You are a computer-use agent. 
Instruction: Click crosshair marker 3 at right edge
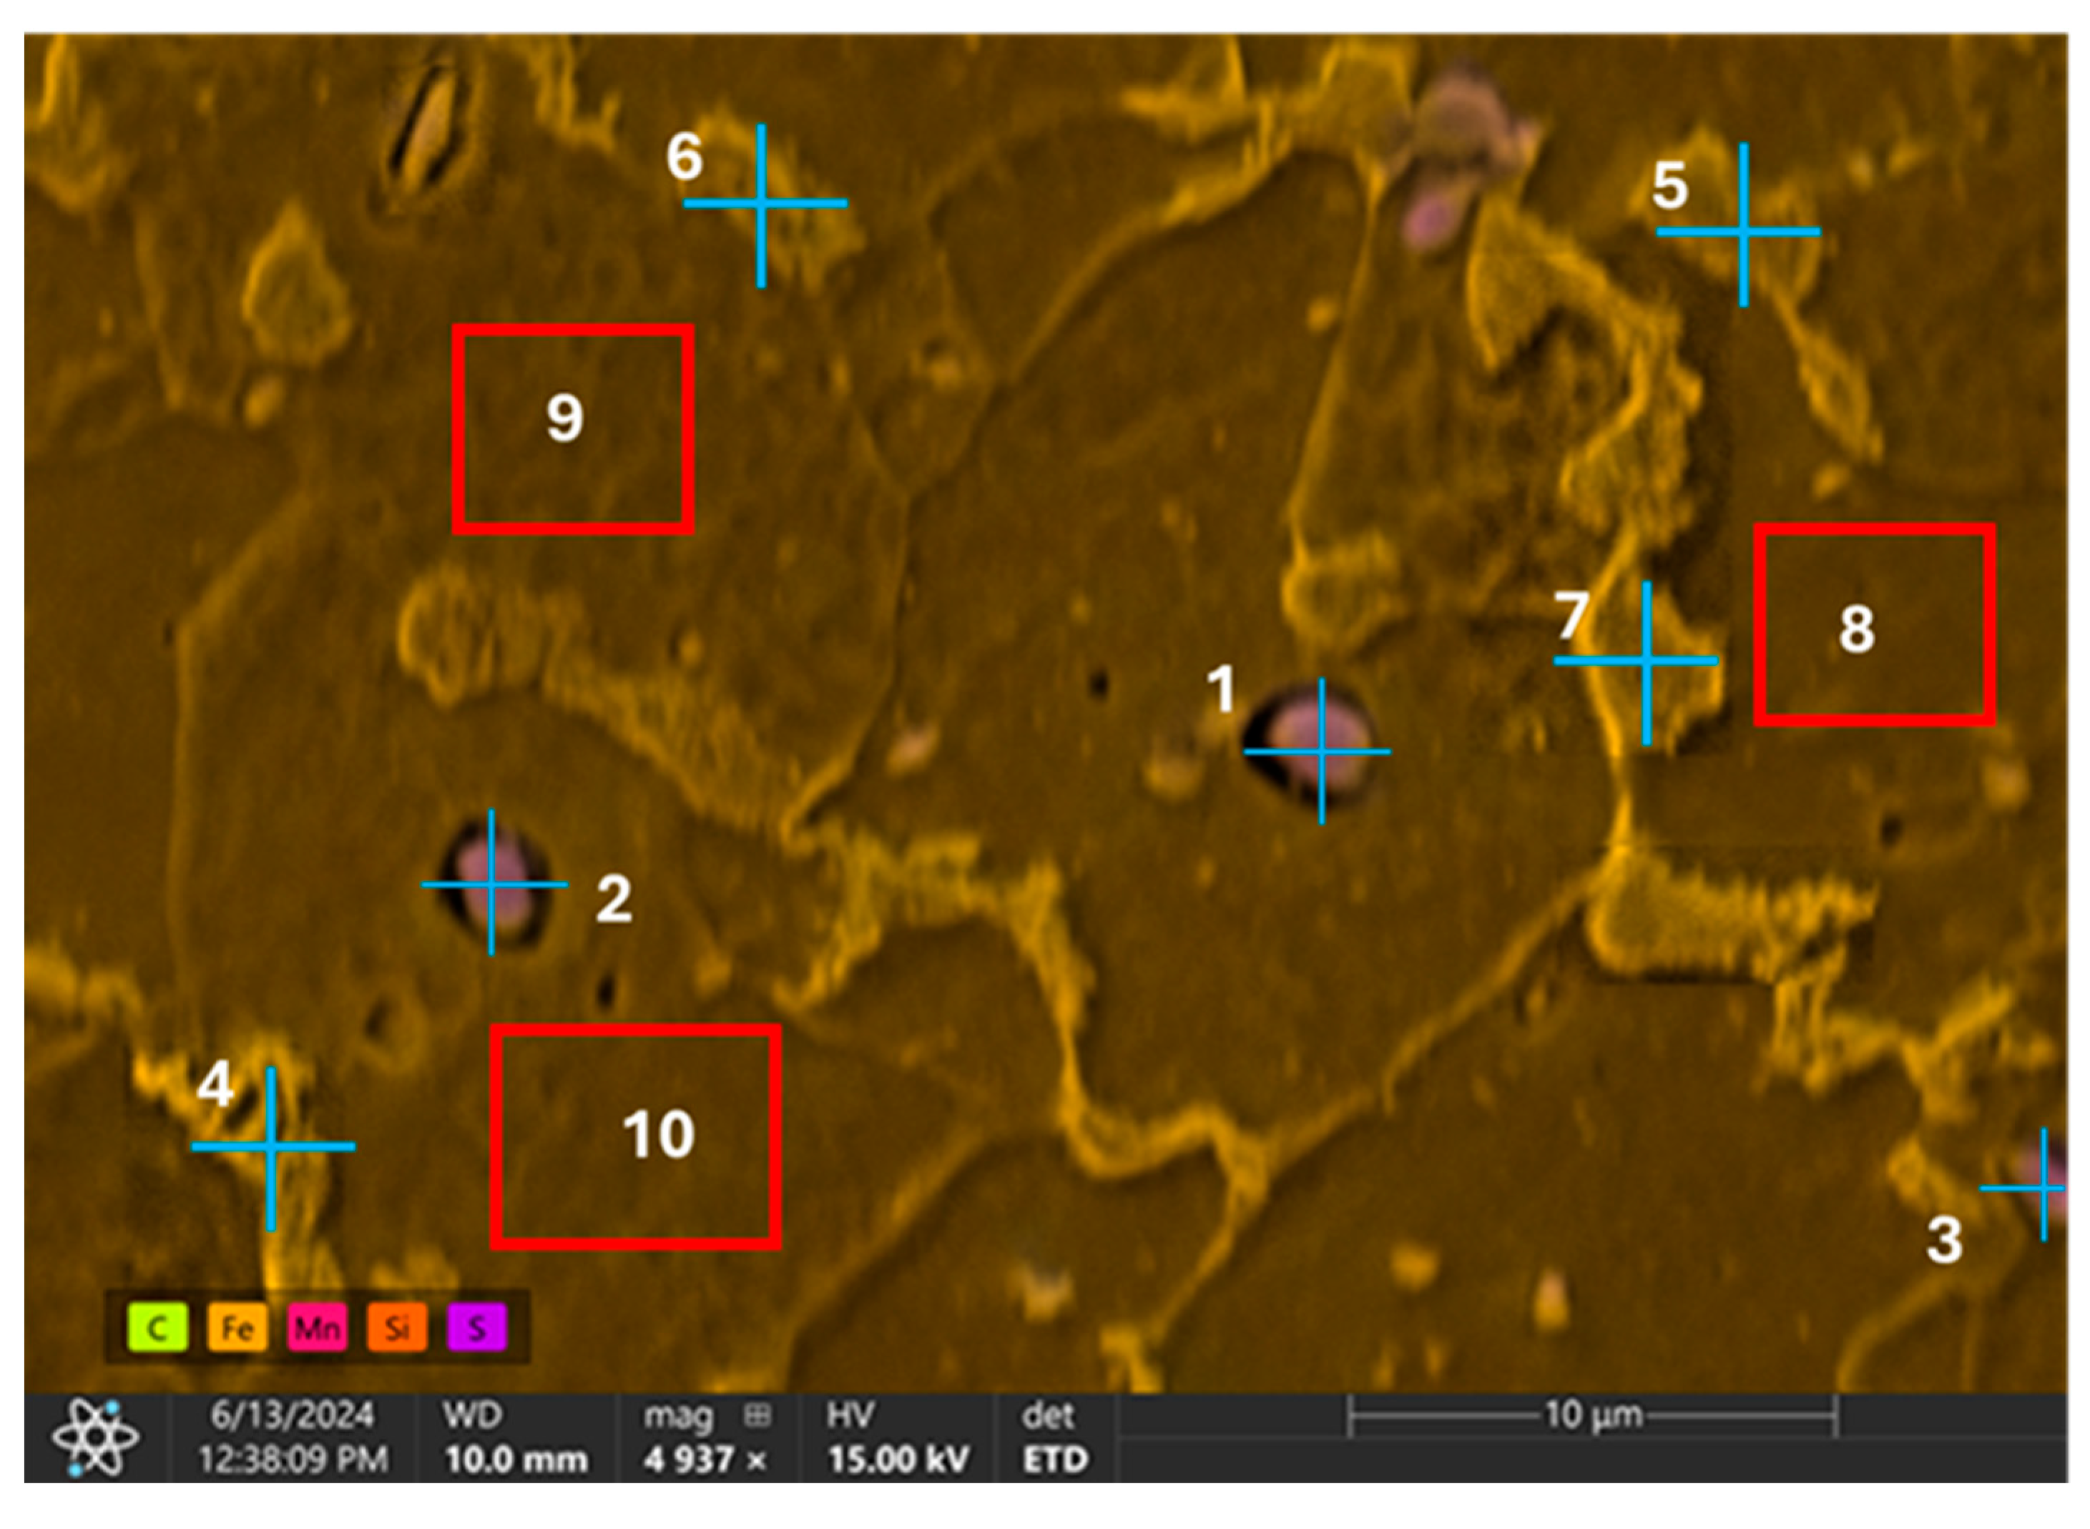pyautogui.click(x=2044, y=1187)
